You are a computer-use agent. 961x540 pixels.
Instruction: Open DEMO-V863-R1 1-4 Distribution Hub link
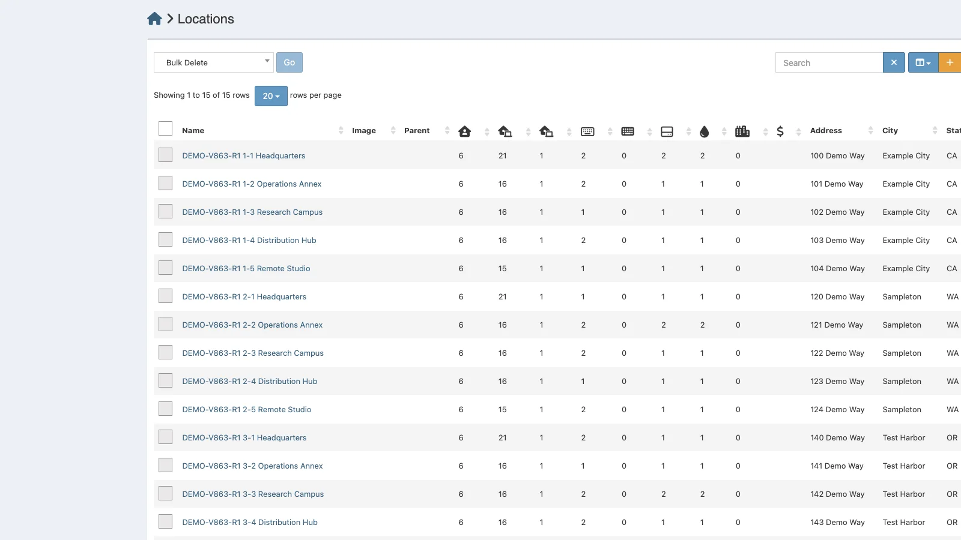click(x=249, y=240)
